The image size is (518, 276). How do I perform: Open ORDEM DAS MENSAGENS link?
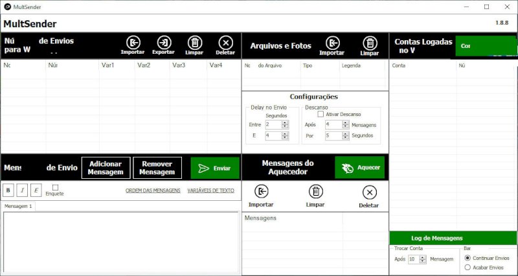153,190
